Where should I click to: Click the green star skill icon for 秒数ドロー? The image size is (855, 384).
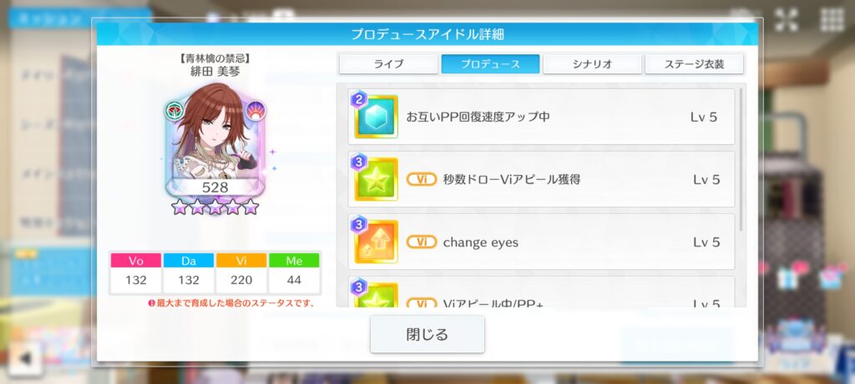click(376, 179)
